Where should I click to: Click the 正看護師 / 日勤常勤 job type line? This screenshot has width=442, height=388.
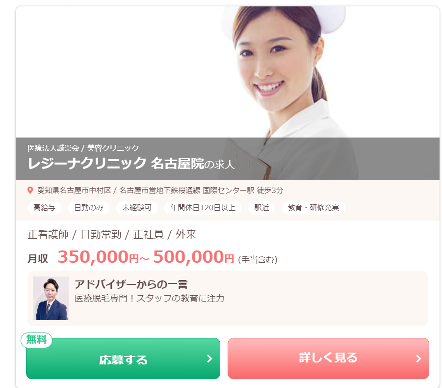[x=112, y=234]
